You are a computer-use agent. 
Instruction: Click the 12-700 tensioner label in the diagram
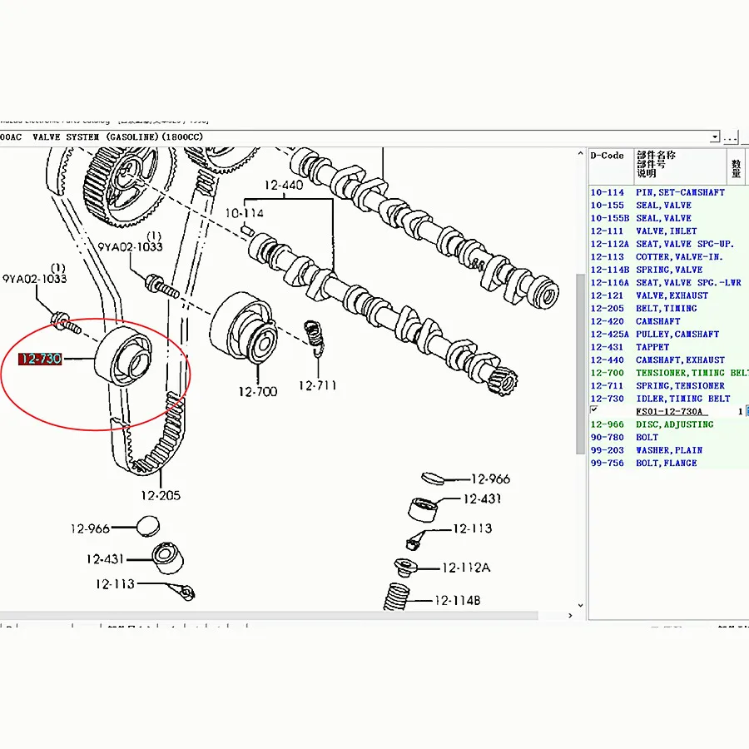[257, 392]
